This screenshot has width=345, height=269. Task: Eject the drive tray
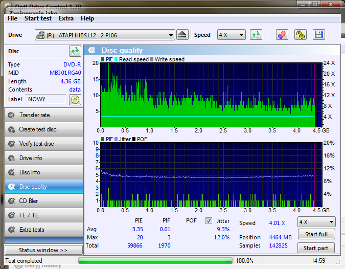[x=182, y=35]
